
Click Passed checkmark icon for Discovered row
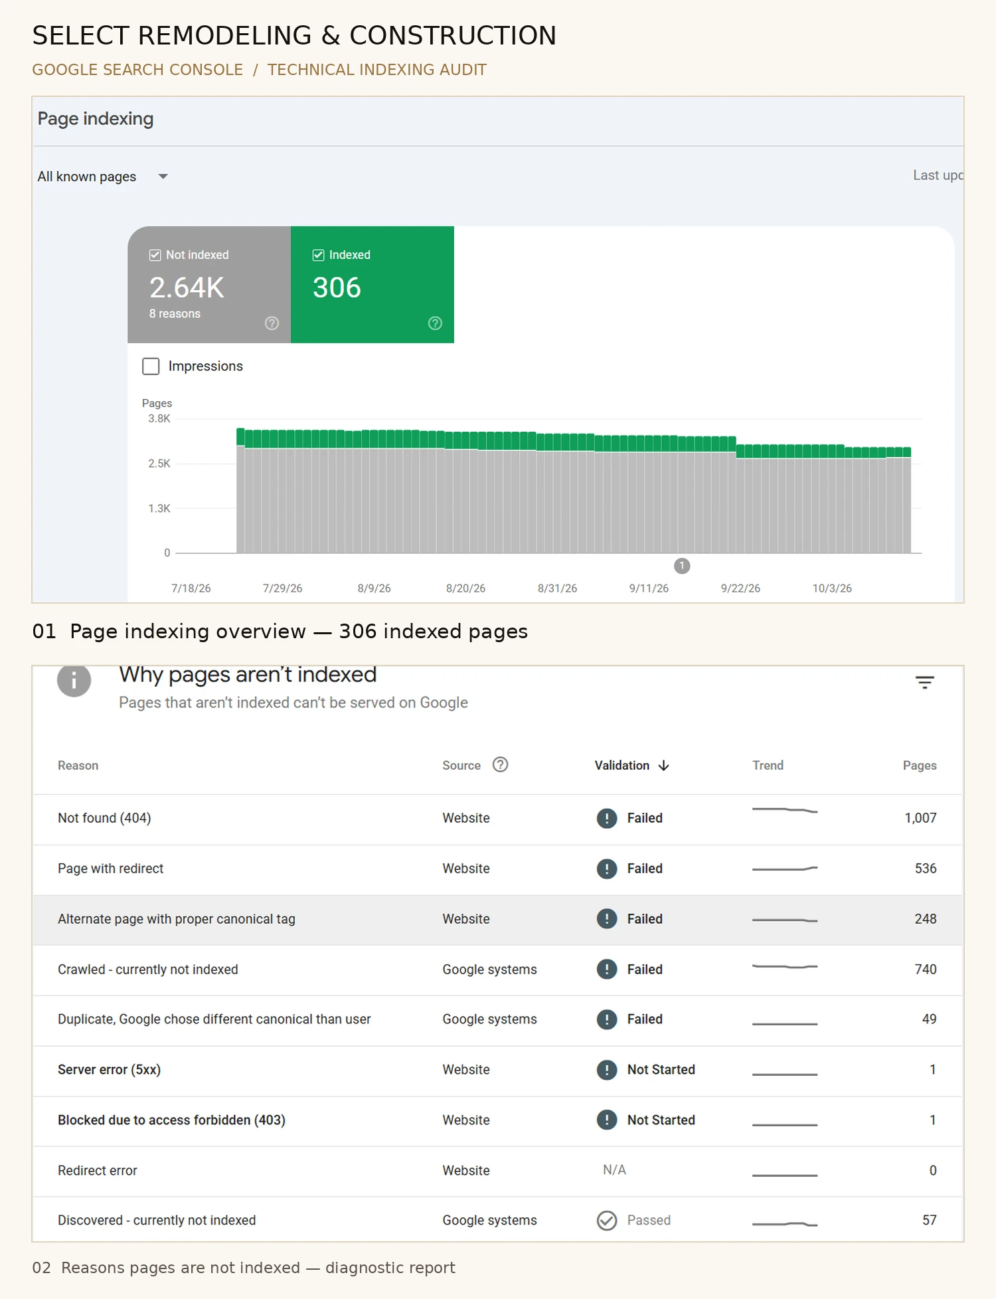coord(607,1221)
